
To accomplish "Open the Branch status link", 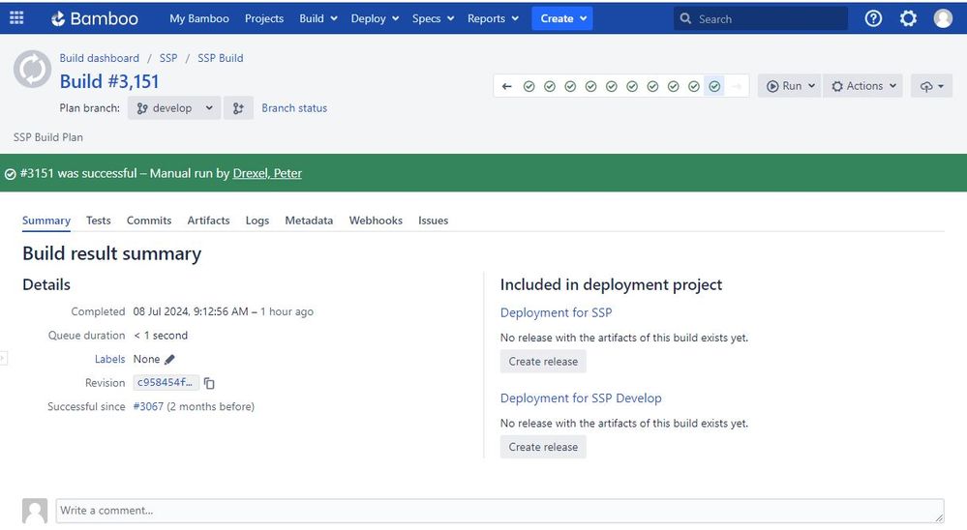I will point(294,108).
